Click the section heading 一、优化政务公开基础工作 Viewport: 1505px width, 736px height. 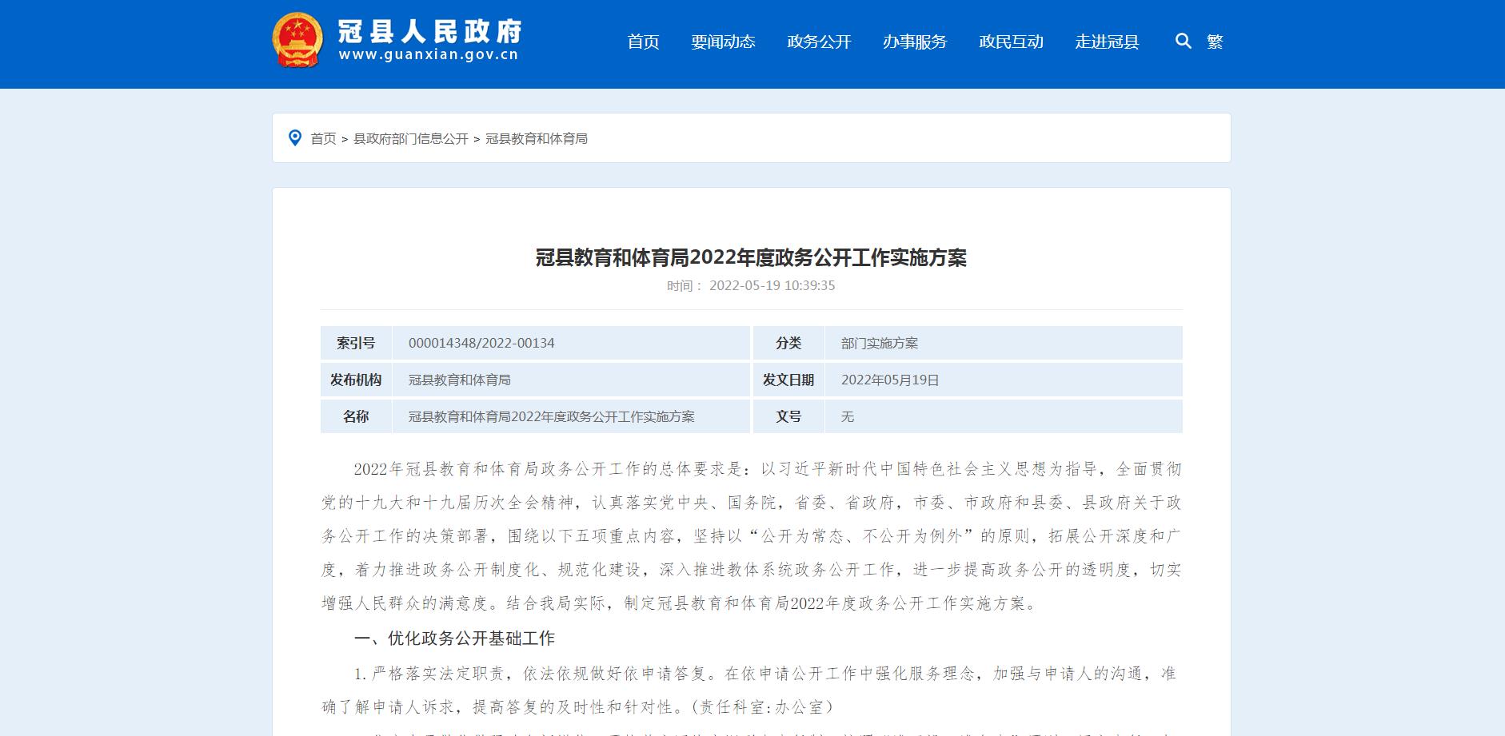pyautogui.click(x=454, y=639)
